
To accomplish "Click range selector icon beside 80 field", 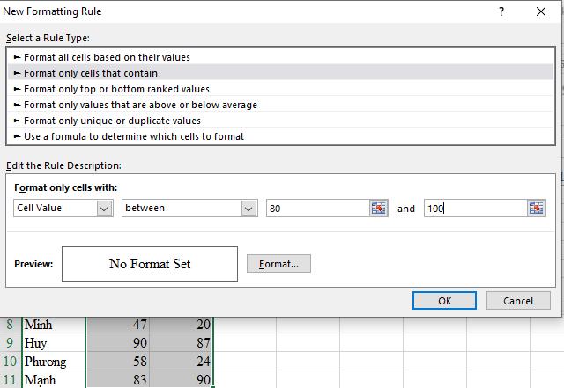I will click(379, 209).
